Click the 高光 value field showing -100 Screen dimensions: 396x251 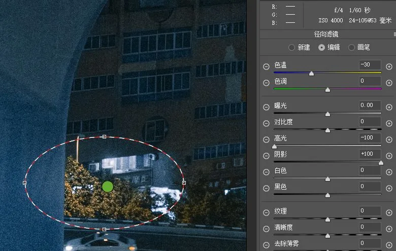pyautogui.click(x=370, y=138)
